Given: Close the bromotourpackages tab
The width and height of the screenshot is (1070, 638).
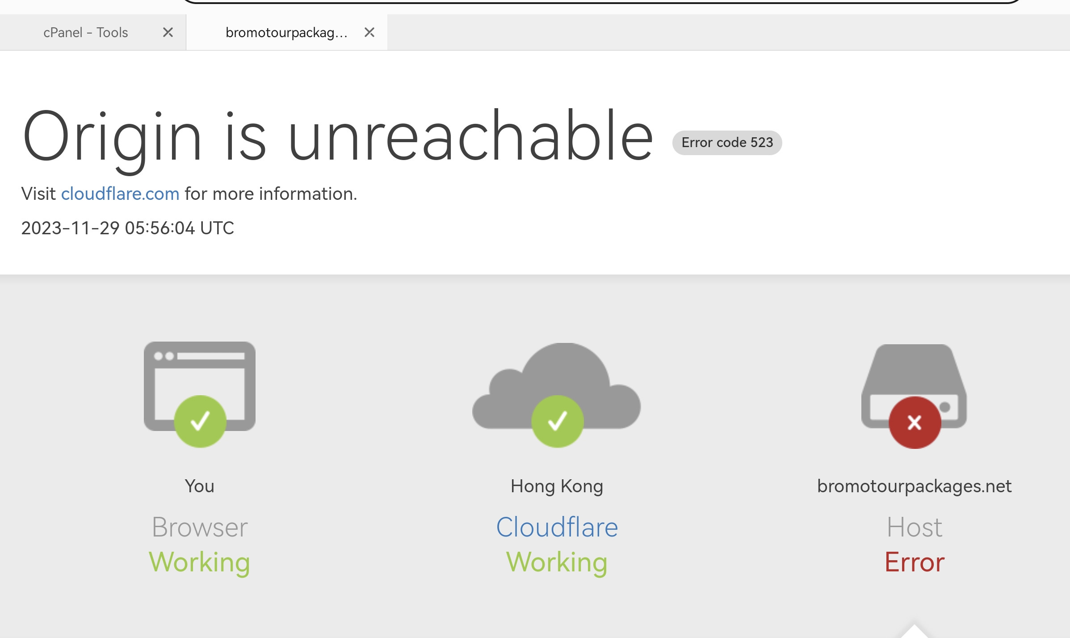Looking at the screenshot, I should pyautogui.click(x=369, y=32).
